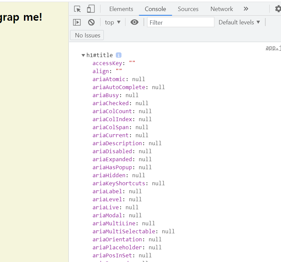Screen dimensions: 281x262
Task: Select the accessKey property row
Action: point(114,63)
